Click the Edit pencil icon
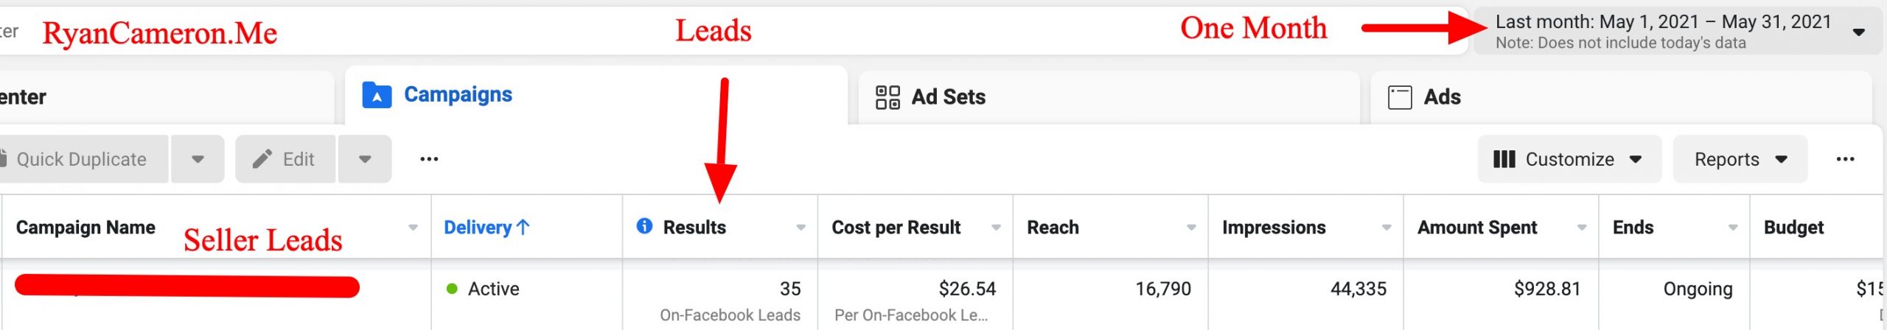The height and width of the screenshot is (330, 1887). (x=262, y=159)
